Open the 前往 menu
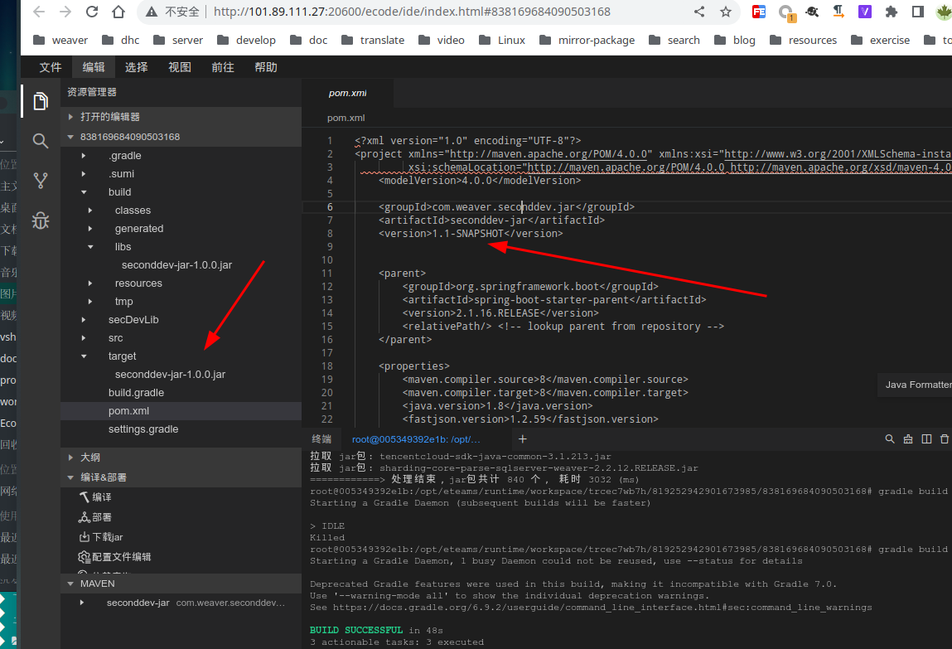Image resolution: width=952 pixels, height=649 pixels. point(222,67)
